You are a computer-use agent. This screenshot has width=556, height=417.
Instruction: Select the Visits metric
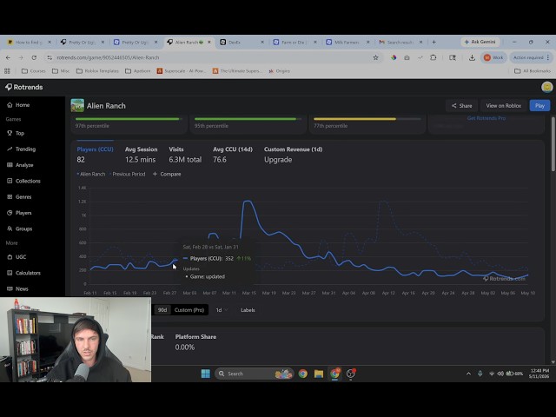(185, 155)
